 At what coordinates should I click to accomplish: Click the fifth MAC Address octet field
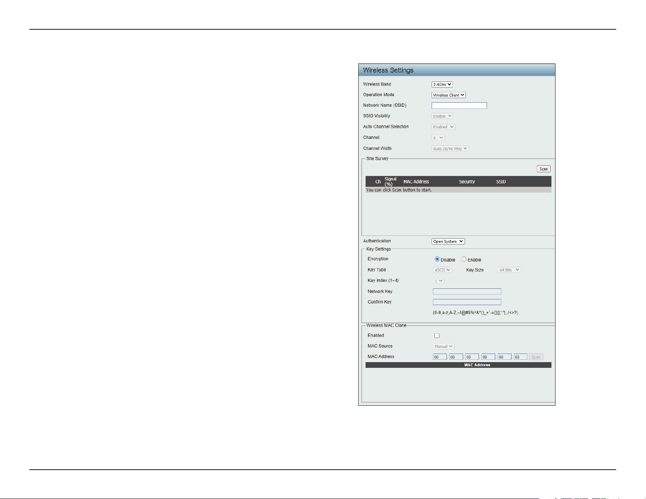tap(504, 357)
